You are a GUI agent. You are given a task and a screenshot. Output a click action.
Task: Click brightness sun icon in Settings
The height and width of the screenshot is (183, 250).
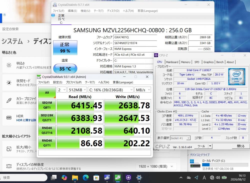coord(9,65)
